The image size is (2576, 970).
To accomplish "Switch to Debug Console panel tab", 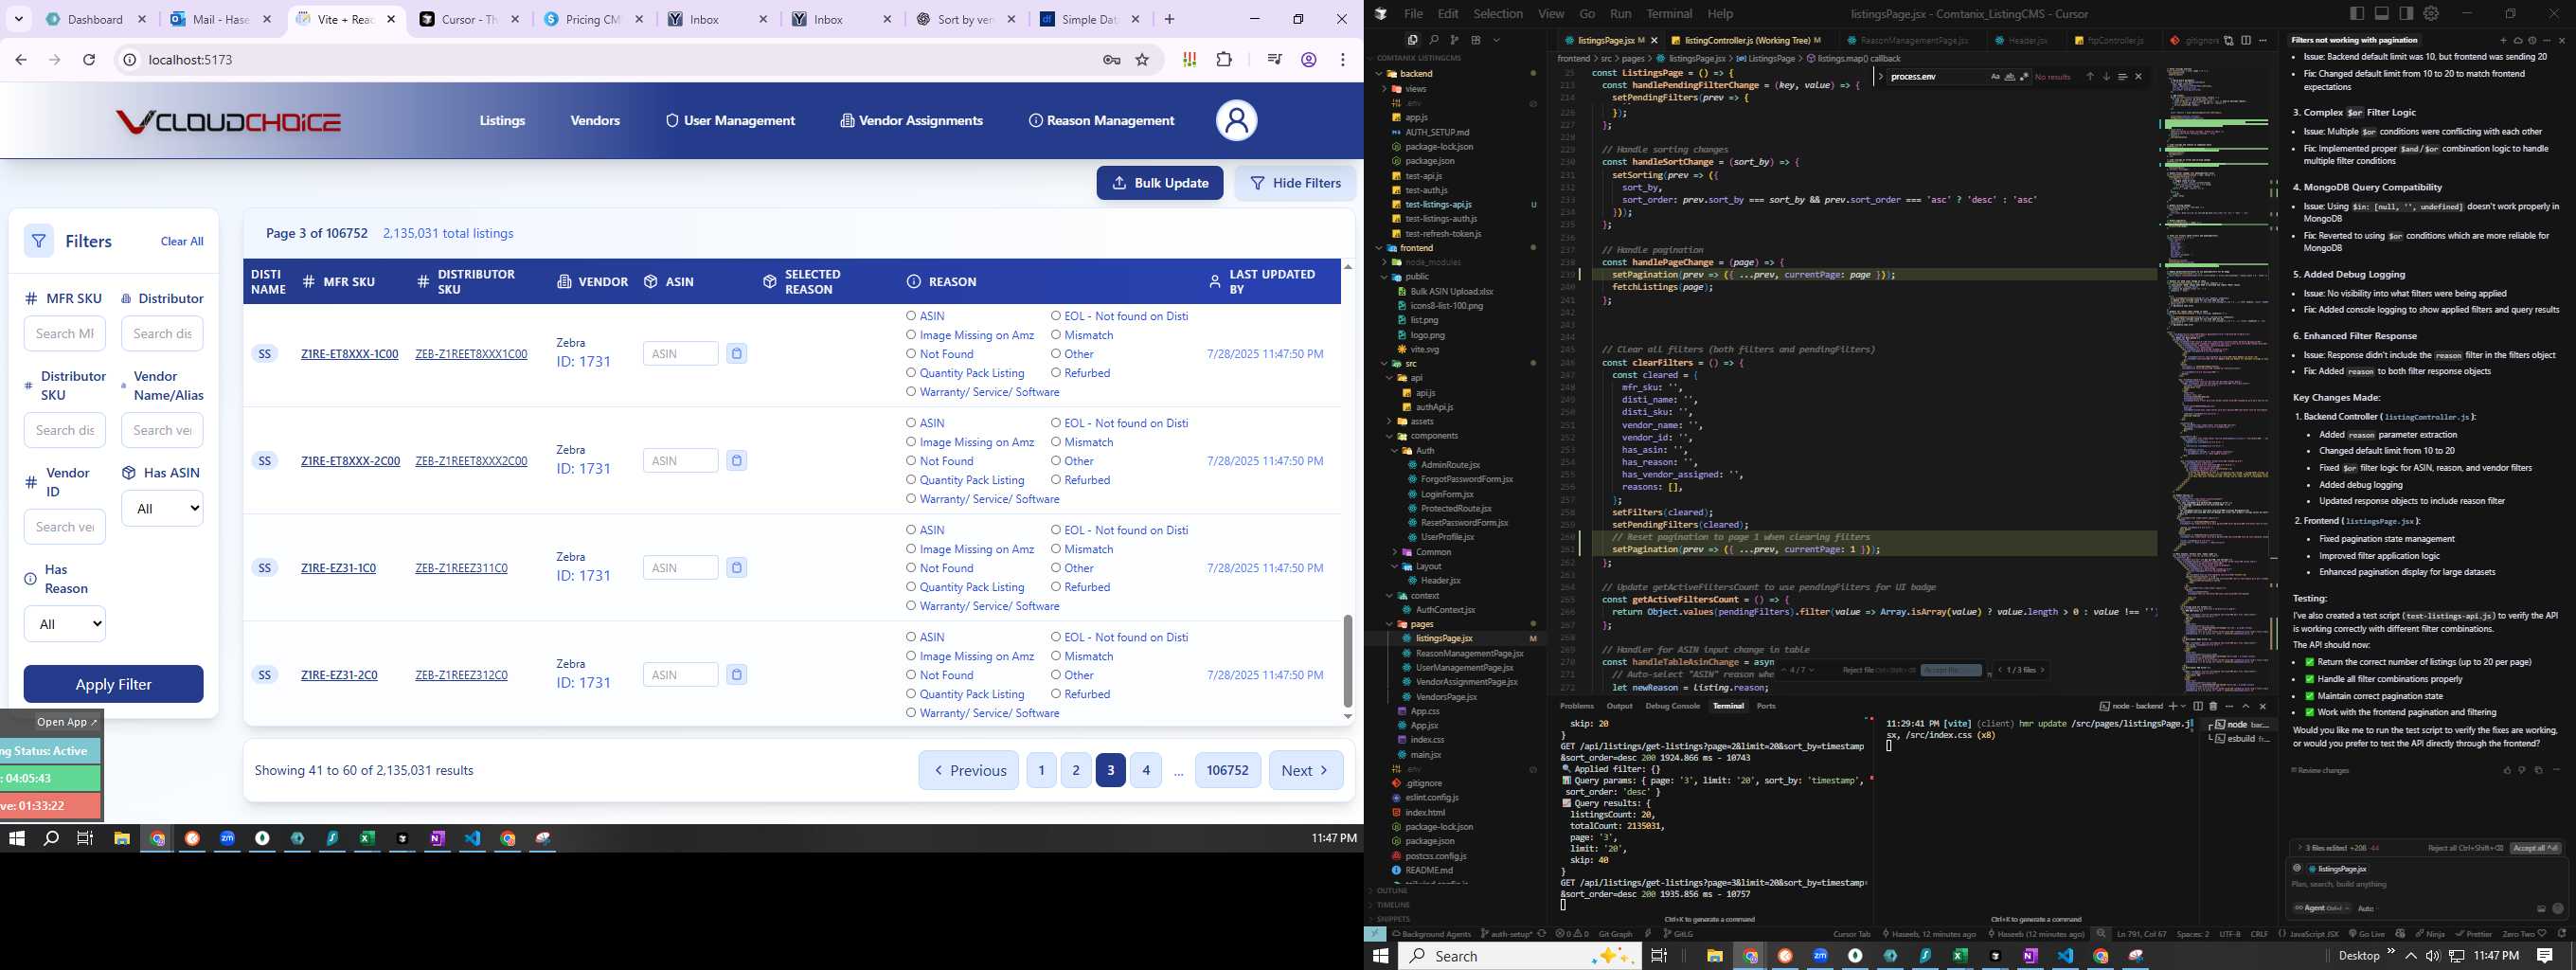I will [1672, 706].
